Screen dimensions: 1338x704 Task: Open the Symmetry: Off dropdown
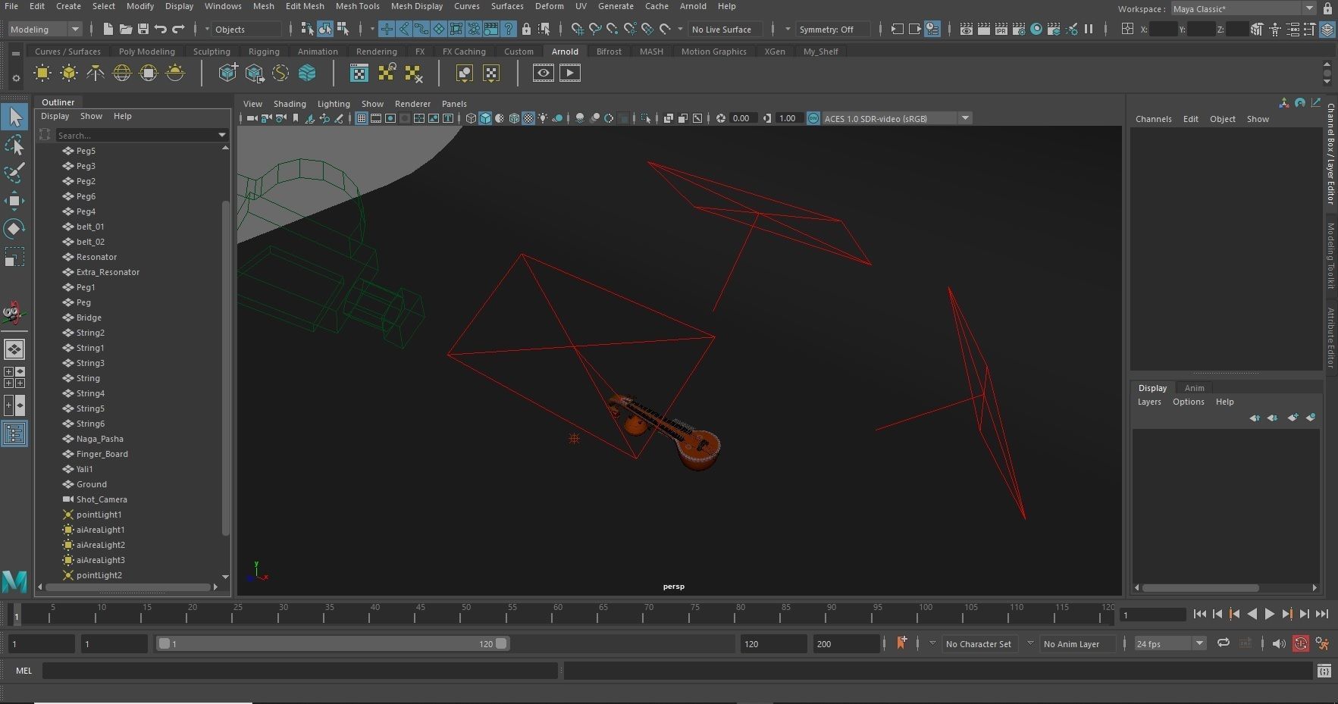pos(832,30)
